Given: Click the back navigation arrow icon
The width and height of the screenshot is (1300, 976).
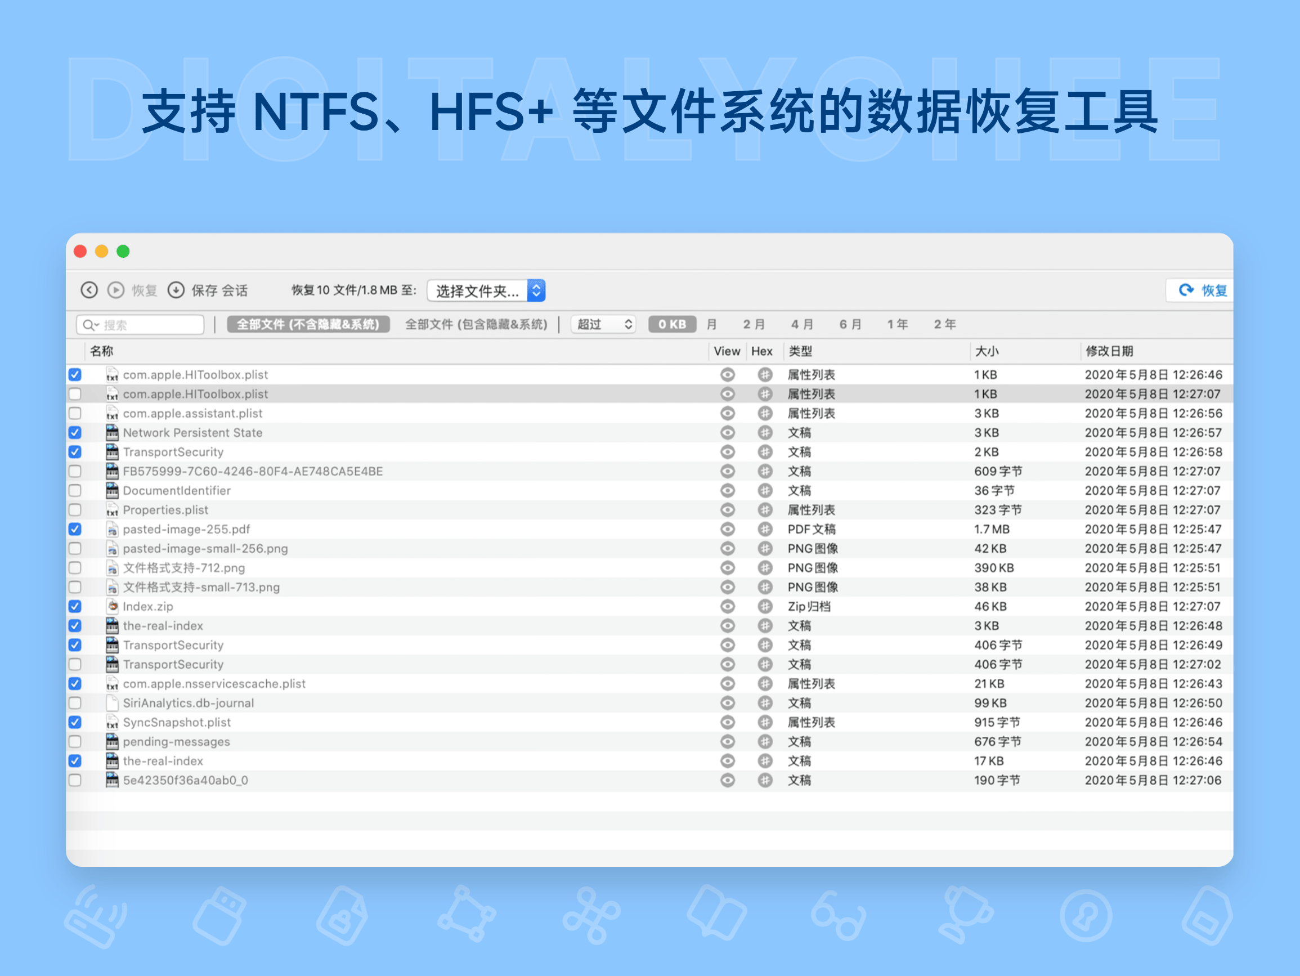Looking at the screenshot, I should [89, 290].
